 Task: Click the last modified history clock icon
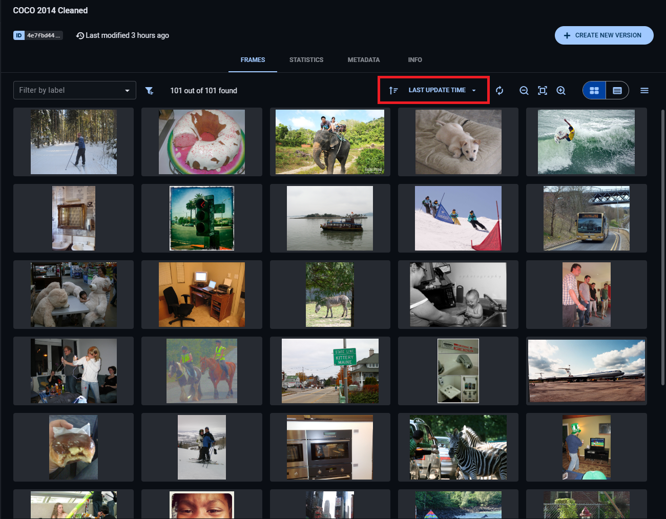pos(80,35)
